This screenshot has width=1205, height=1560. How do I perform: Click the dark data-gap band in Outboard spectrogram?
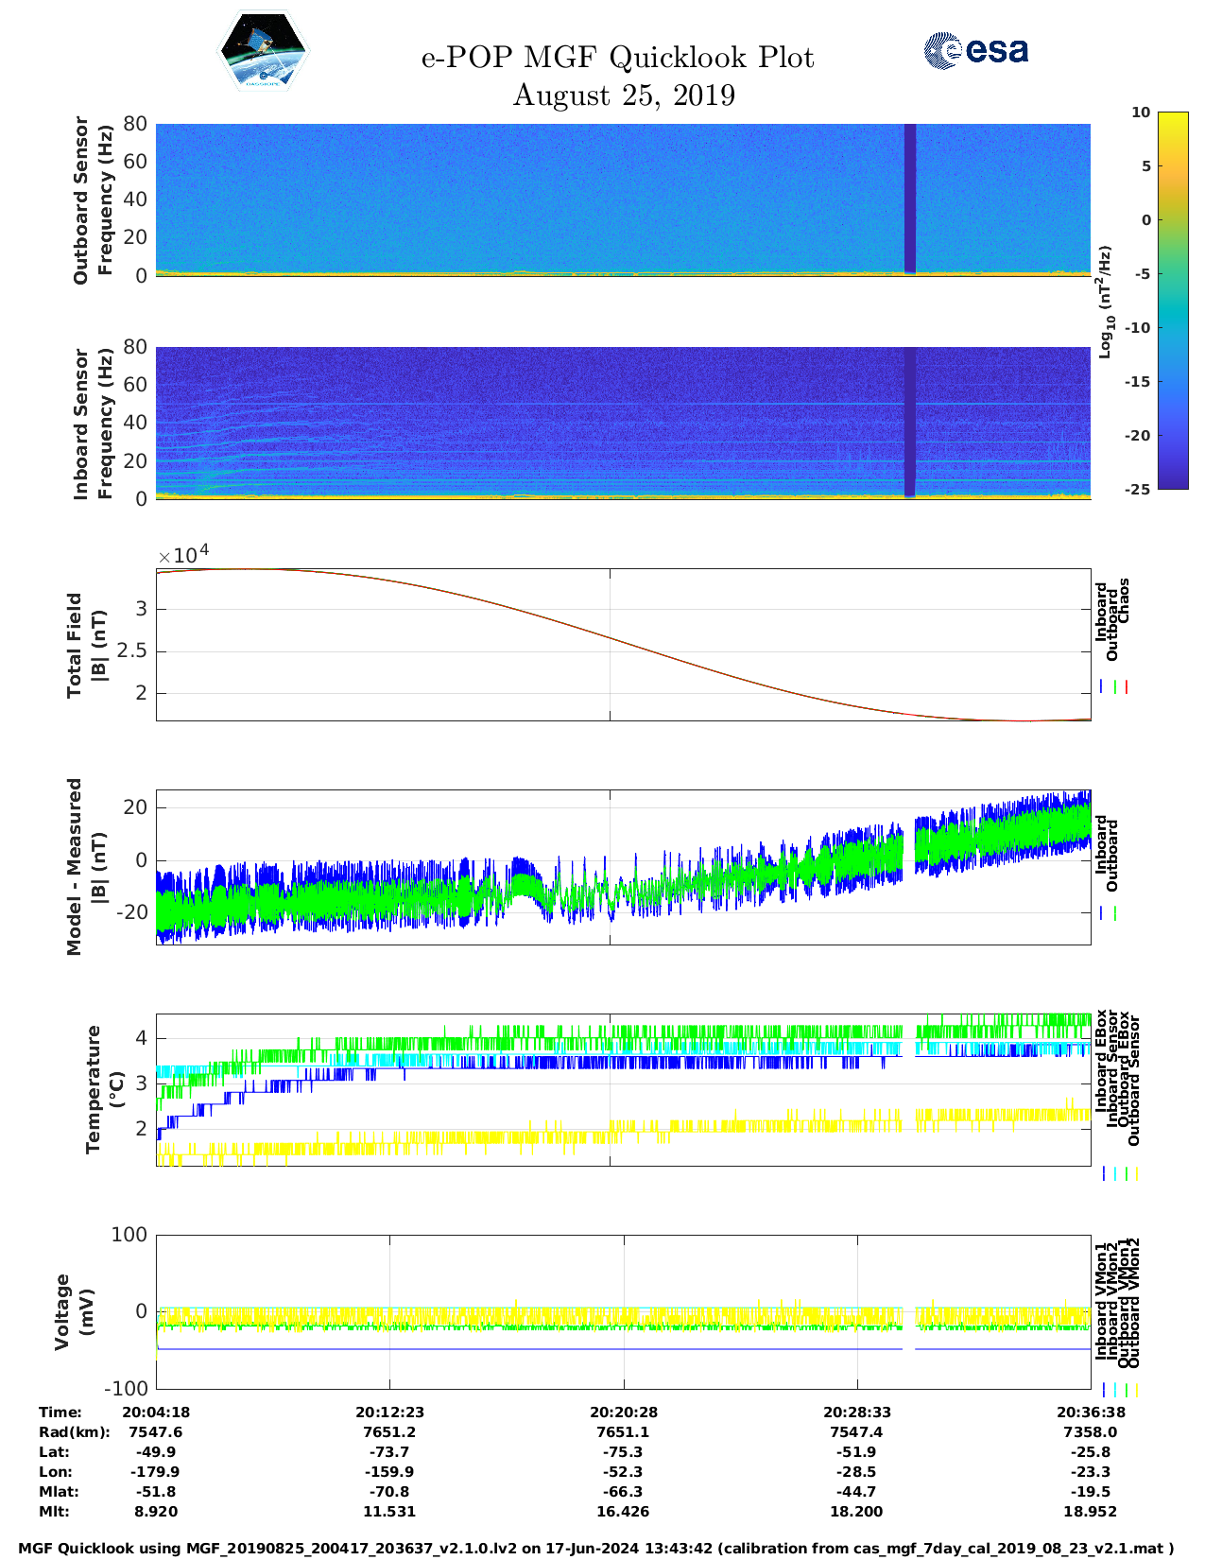(x=910, y=199)
